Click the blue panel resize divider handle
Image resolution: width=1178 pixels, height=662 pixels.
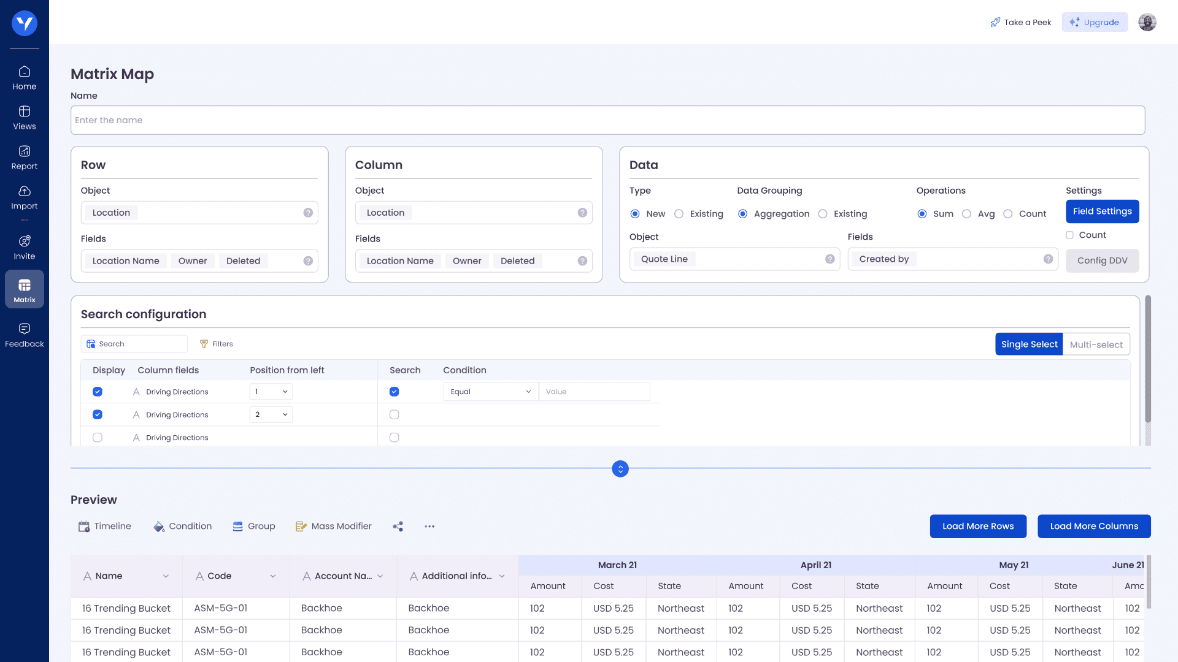click(x=620, y=469)
